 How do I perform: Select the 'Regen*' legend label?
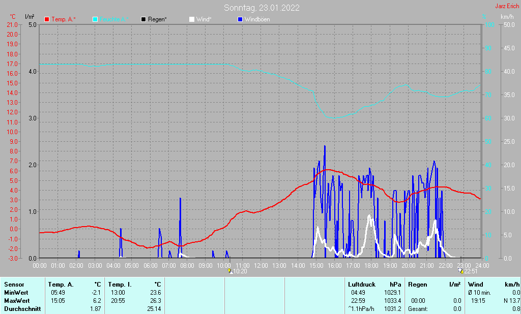[158, 19]
